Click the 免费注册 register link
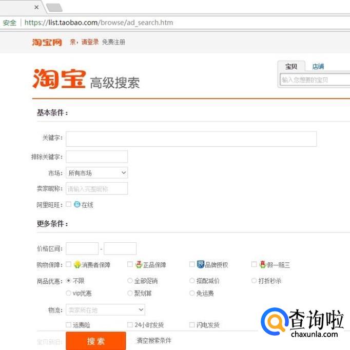This screenshot has height=350, width=350. click(113, 42)
